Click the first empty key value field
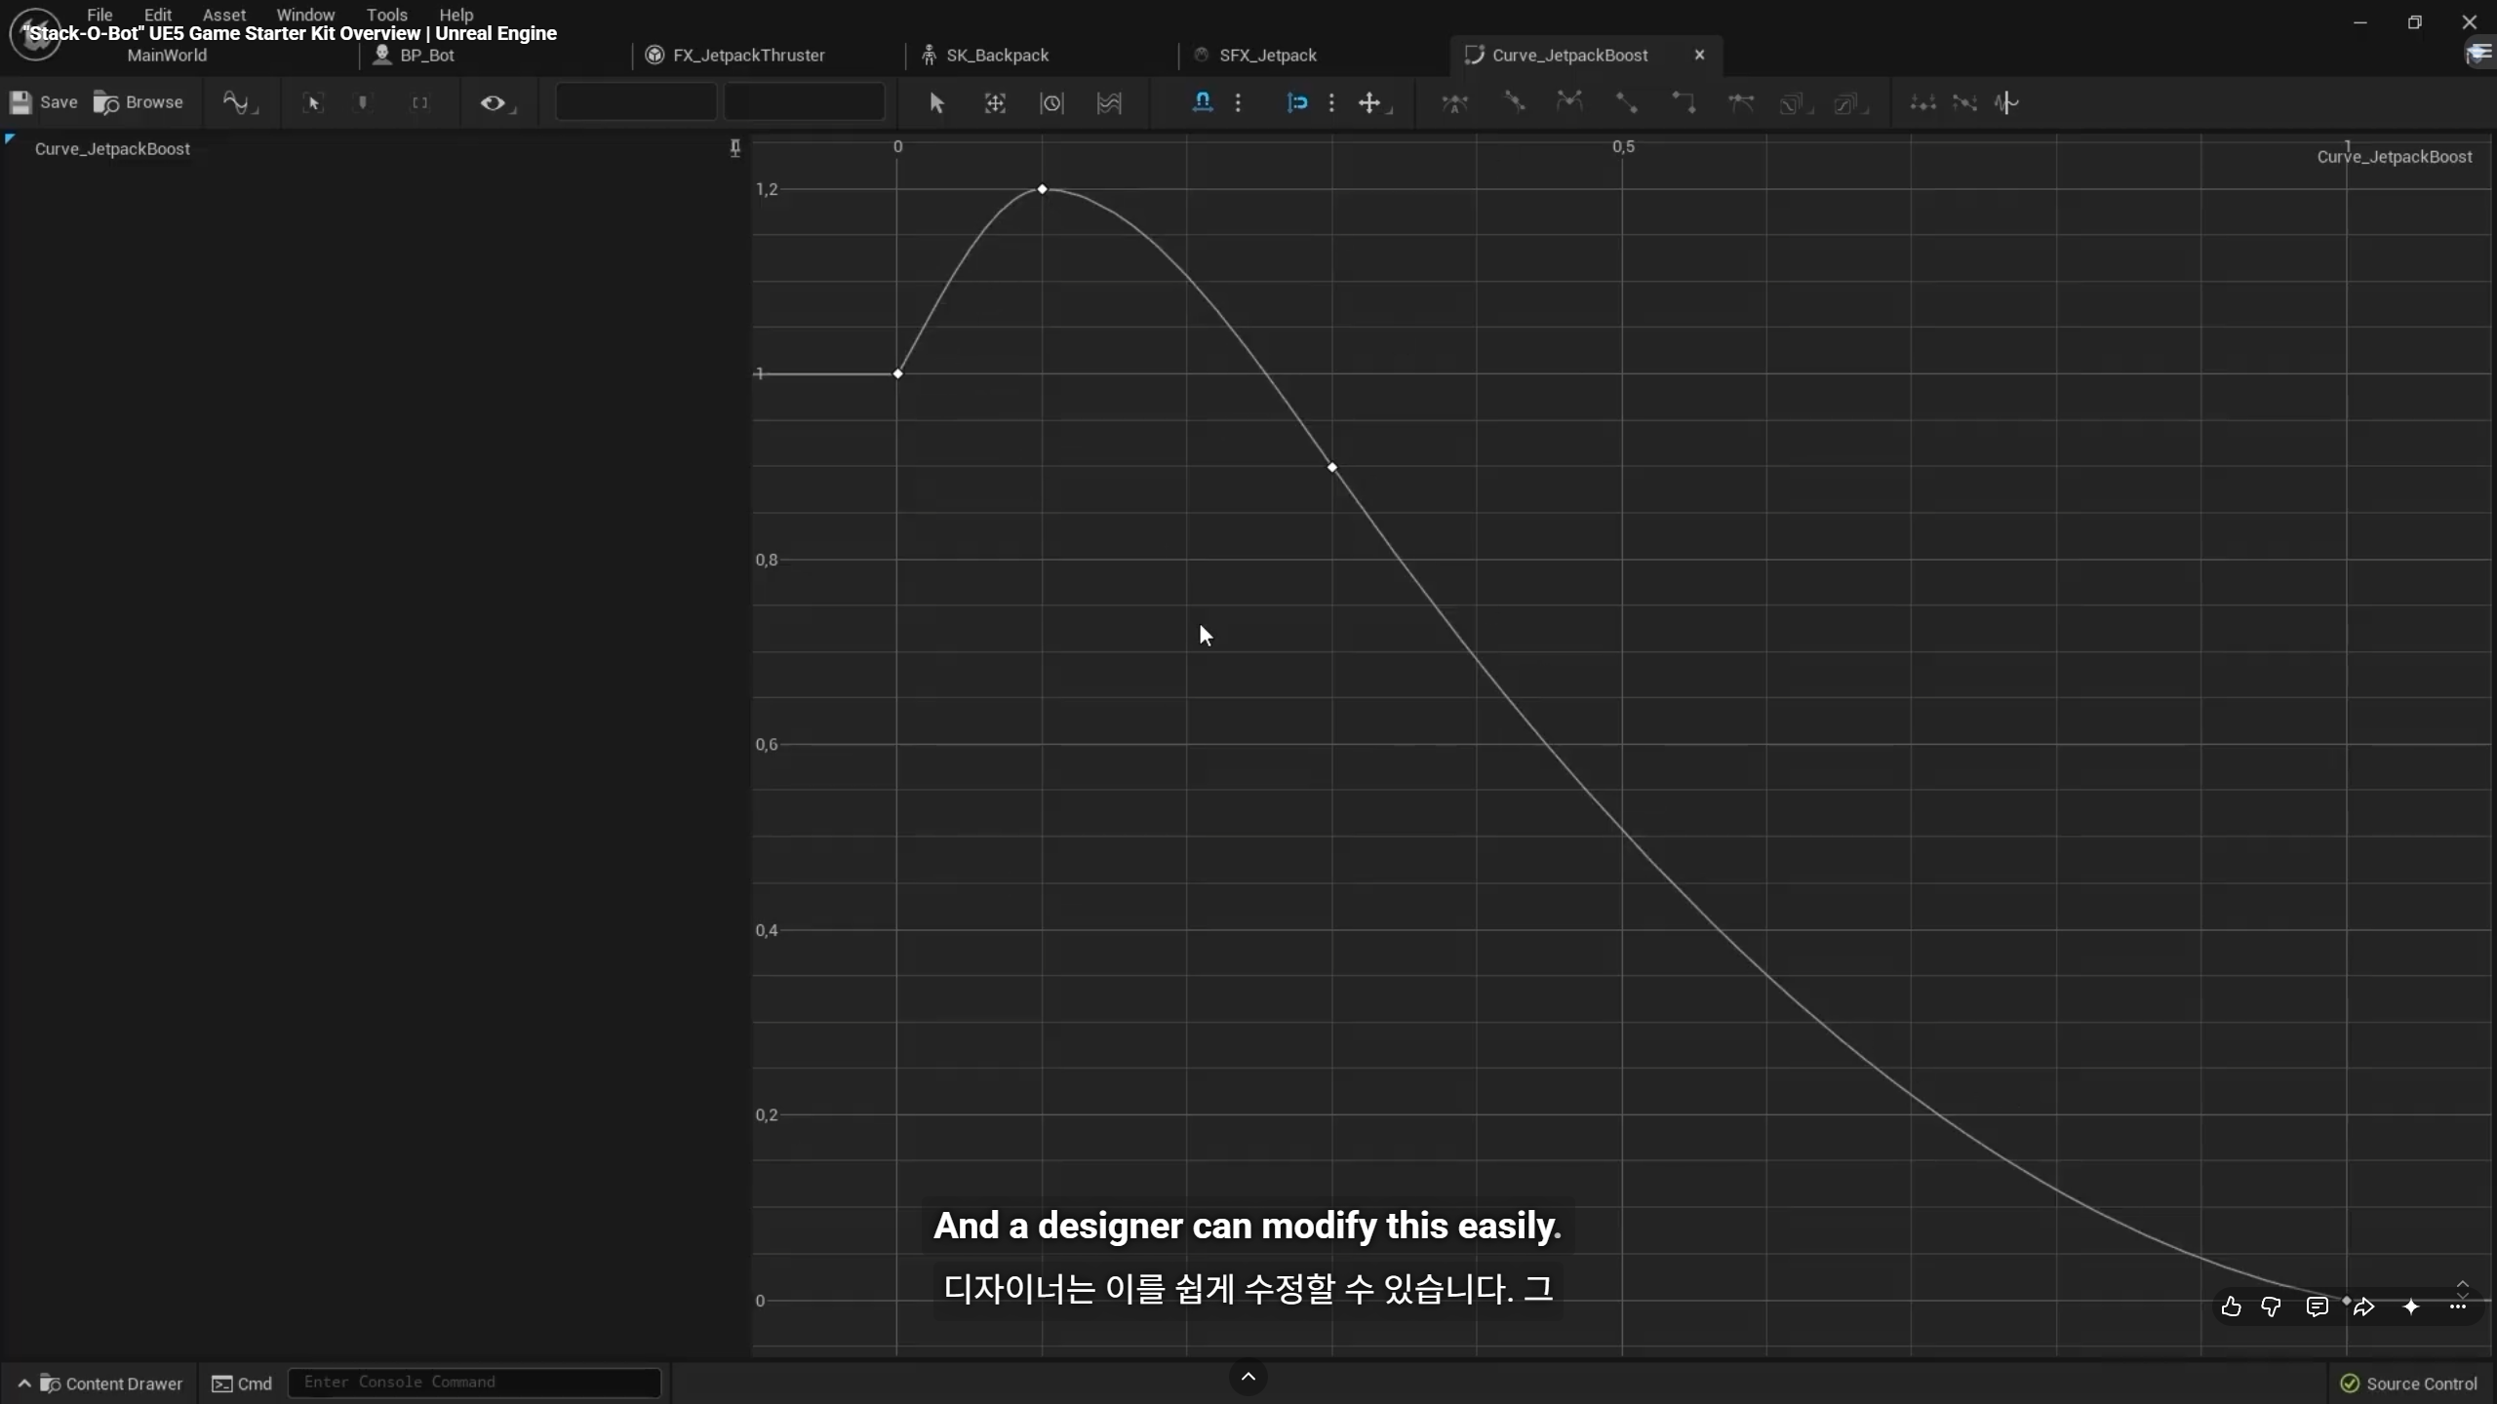Screen dimensions: 2497x1404 [x=636, y=102]
